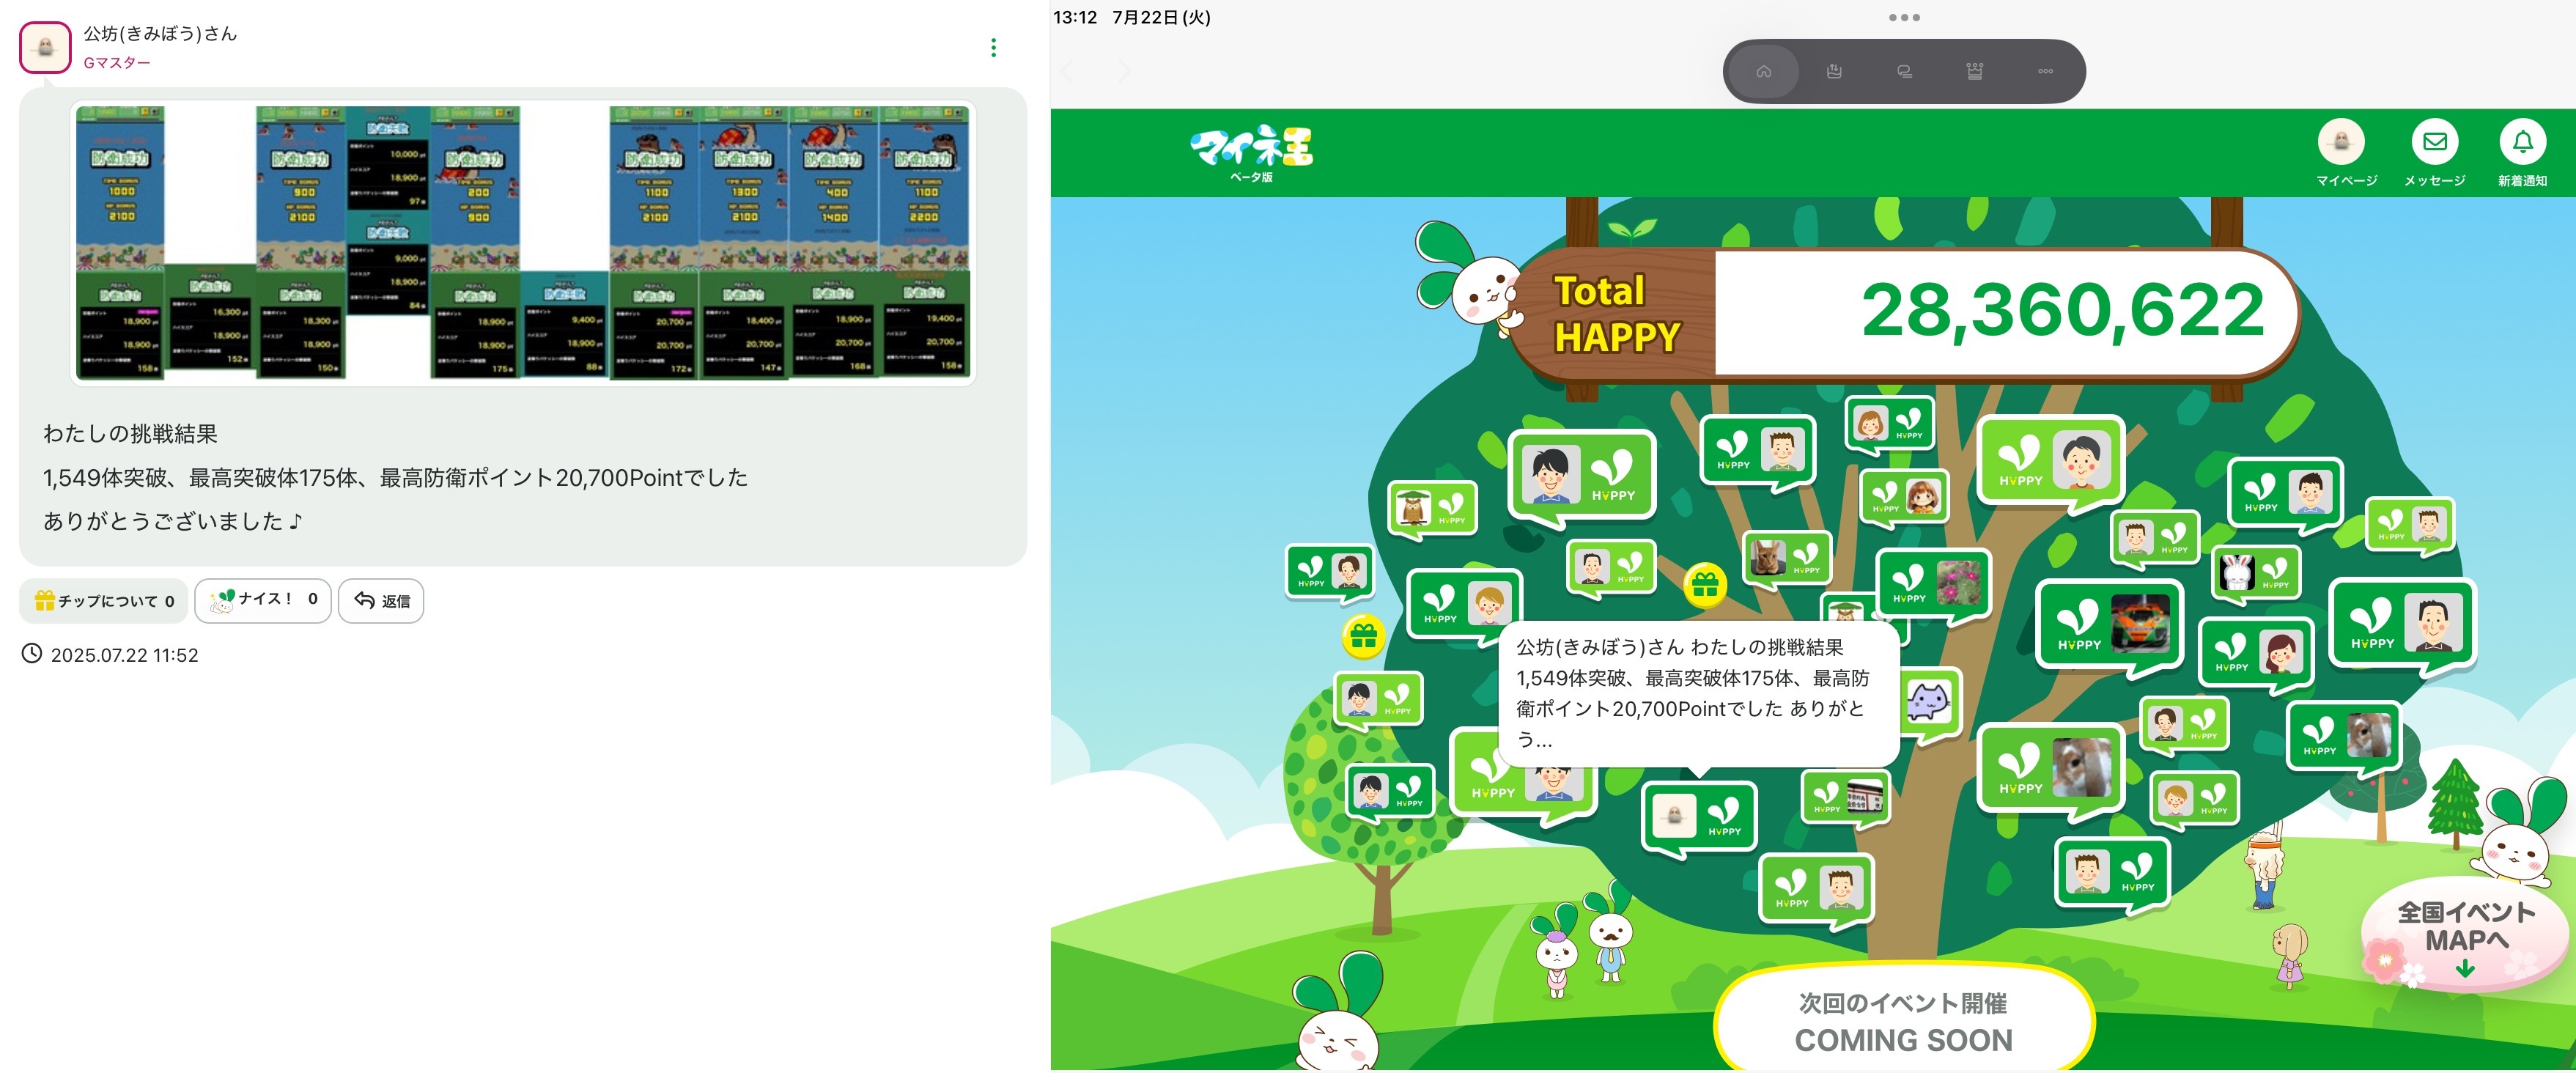The width and height of the screenshot is (2576, 1073).
Task: Tap the upload-download tray icon in toolbar
Action: point(1834,71)
